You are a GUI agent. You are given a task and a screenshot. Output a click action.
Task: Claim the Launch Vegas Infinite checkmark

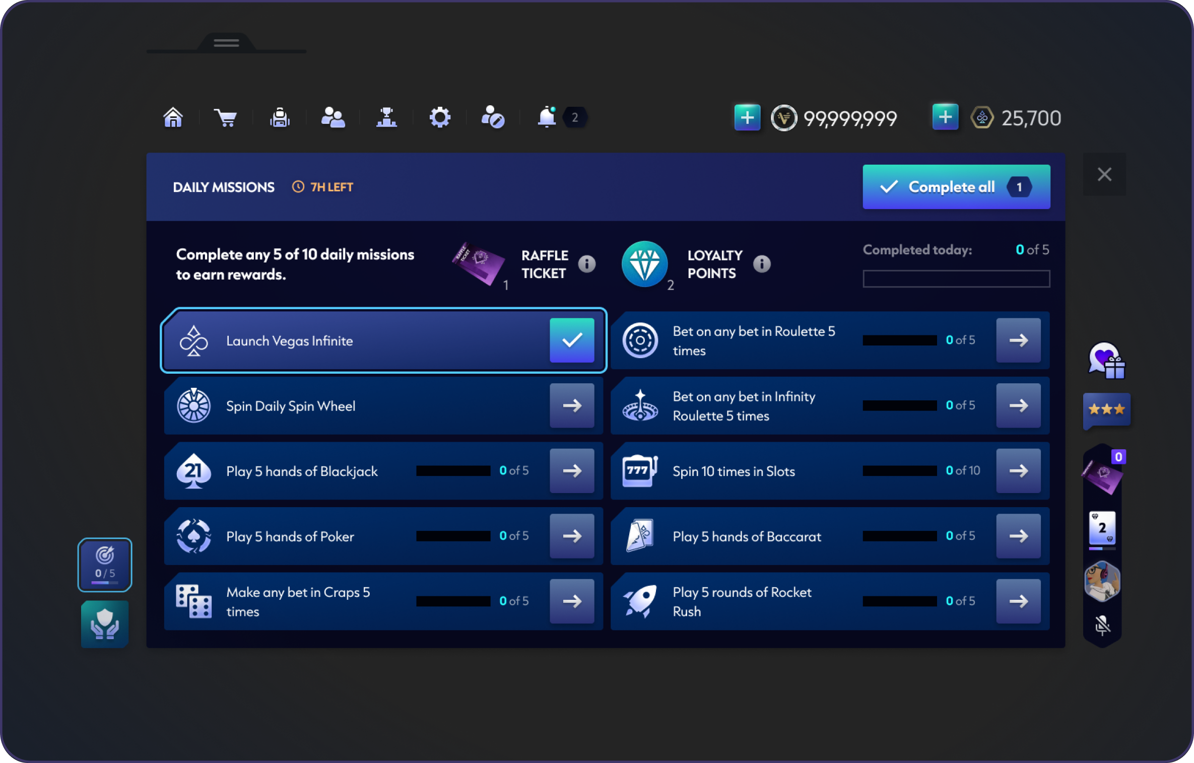tap(572, 340)
